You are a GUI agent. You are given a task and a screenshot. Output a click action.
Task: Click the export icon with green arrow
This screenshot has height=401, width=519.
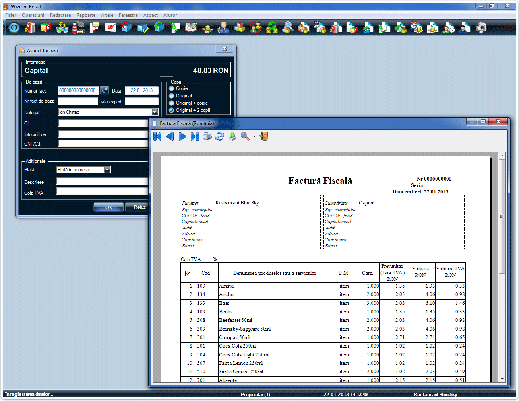232,137
